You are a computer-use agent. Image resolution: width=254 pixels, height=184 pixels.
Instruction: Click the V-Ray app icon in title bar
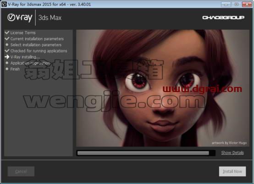click(x=4, y=4)
